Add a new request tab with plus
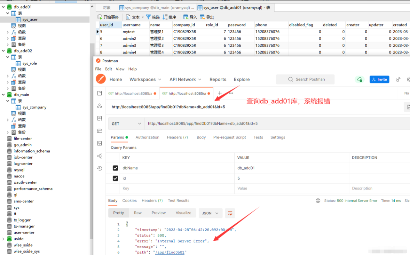 click(x=220, y=93)
